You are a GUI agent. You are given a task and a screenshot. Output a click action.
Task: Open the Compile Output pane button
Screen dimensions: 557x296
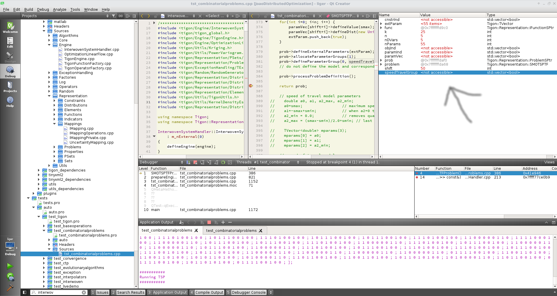(x=207, y=292)
